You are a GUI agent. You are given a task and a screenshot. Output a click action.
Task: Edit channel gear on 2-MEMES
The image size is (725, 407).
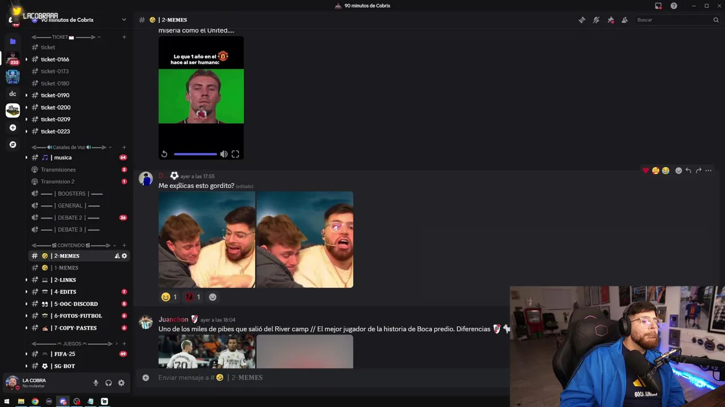(x=124, y=256)
